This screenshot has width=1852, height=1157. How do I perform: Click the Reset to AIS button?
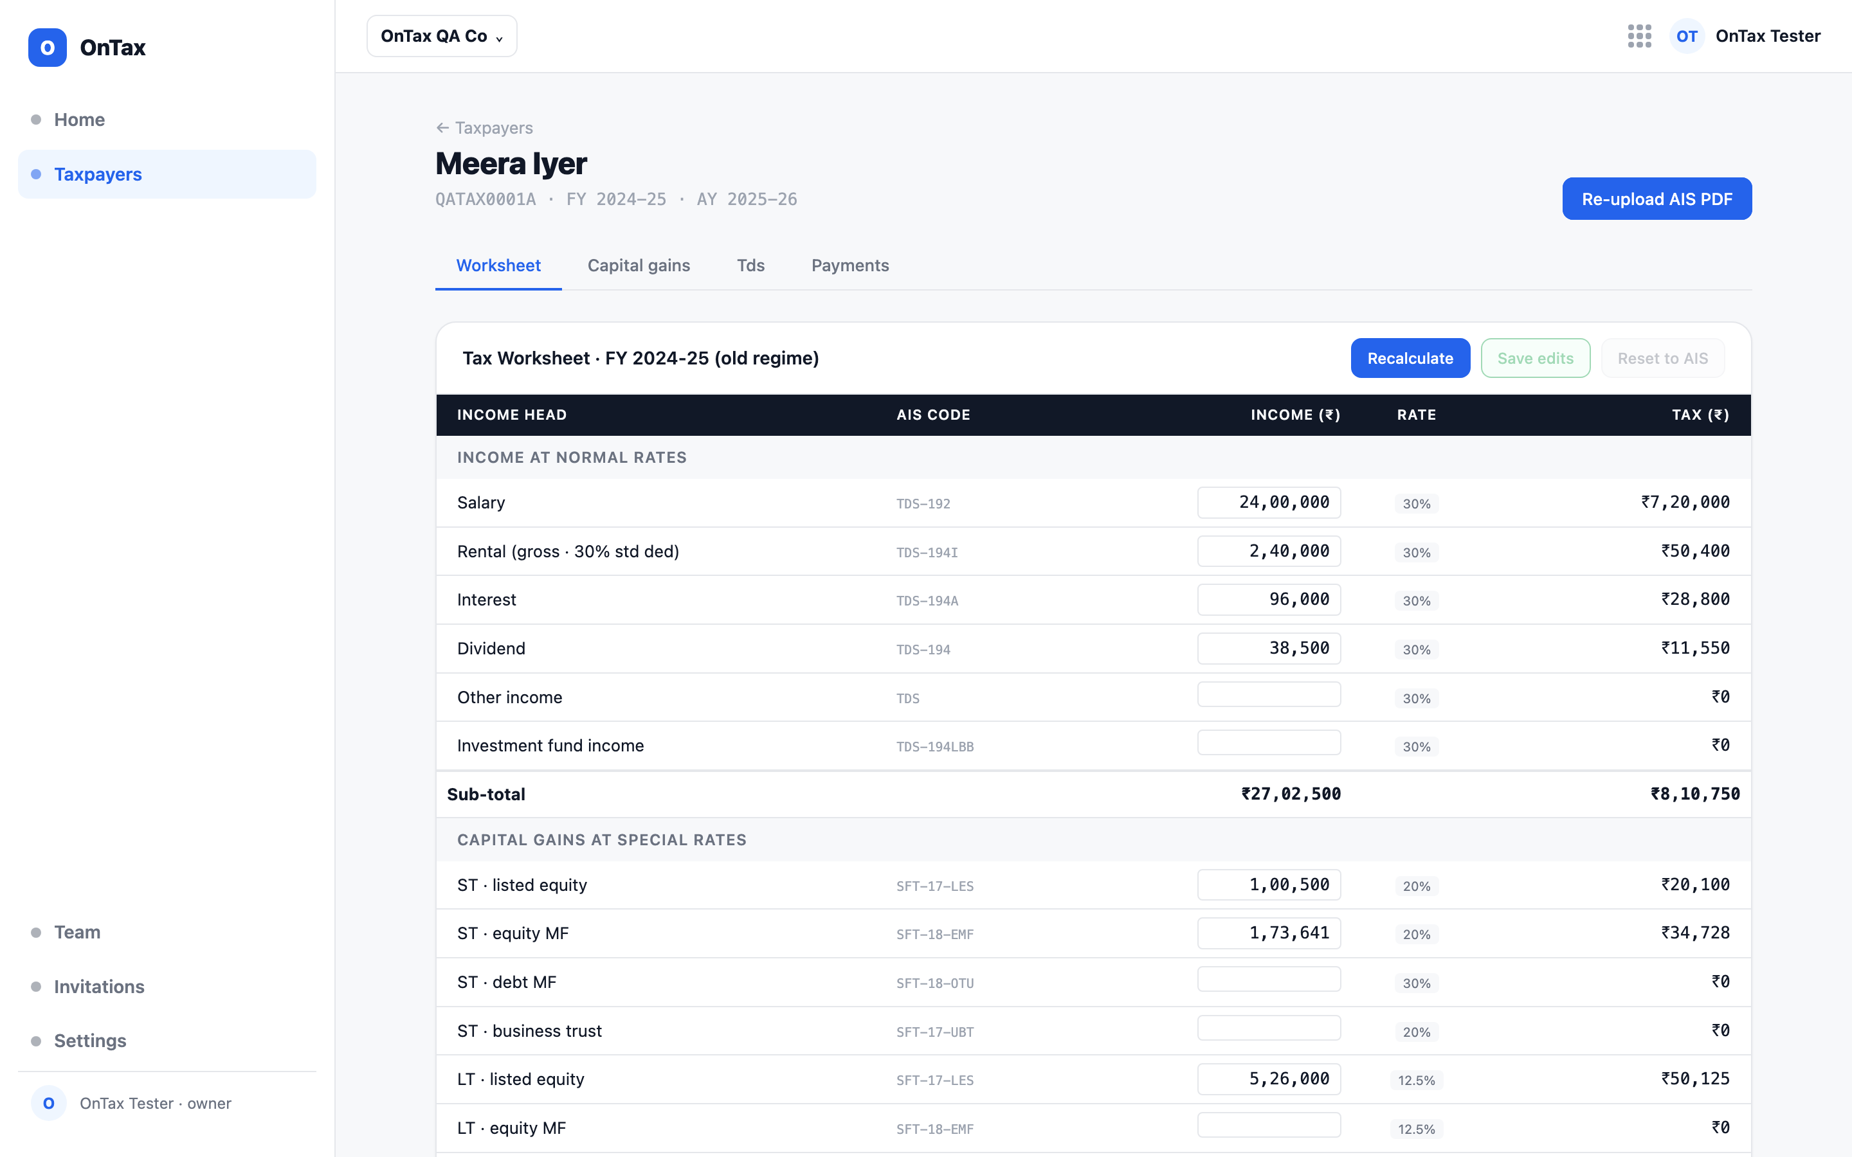click(x=1662, y=358)
